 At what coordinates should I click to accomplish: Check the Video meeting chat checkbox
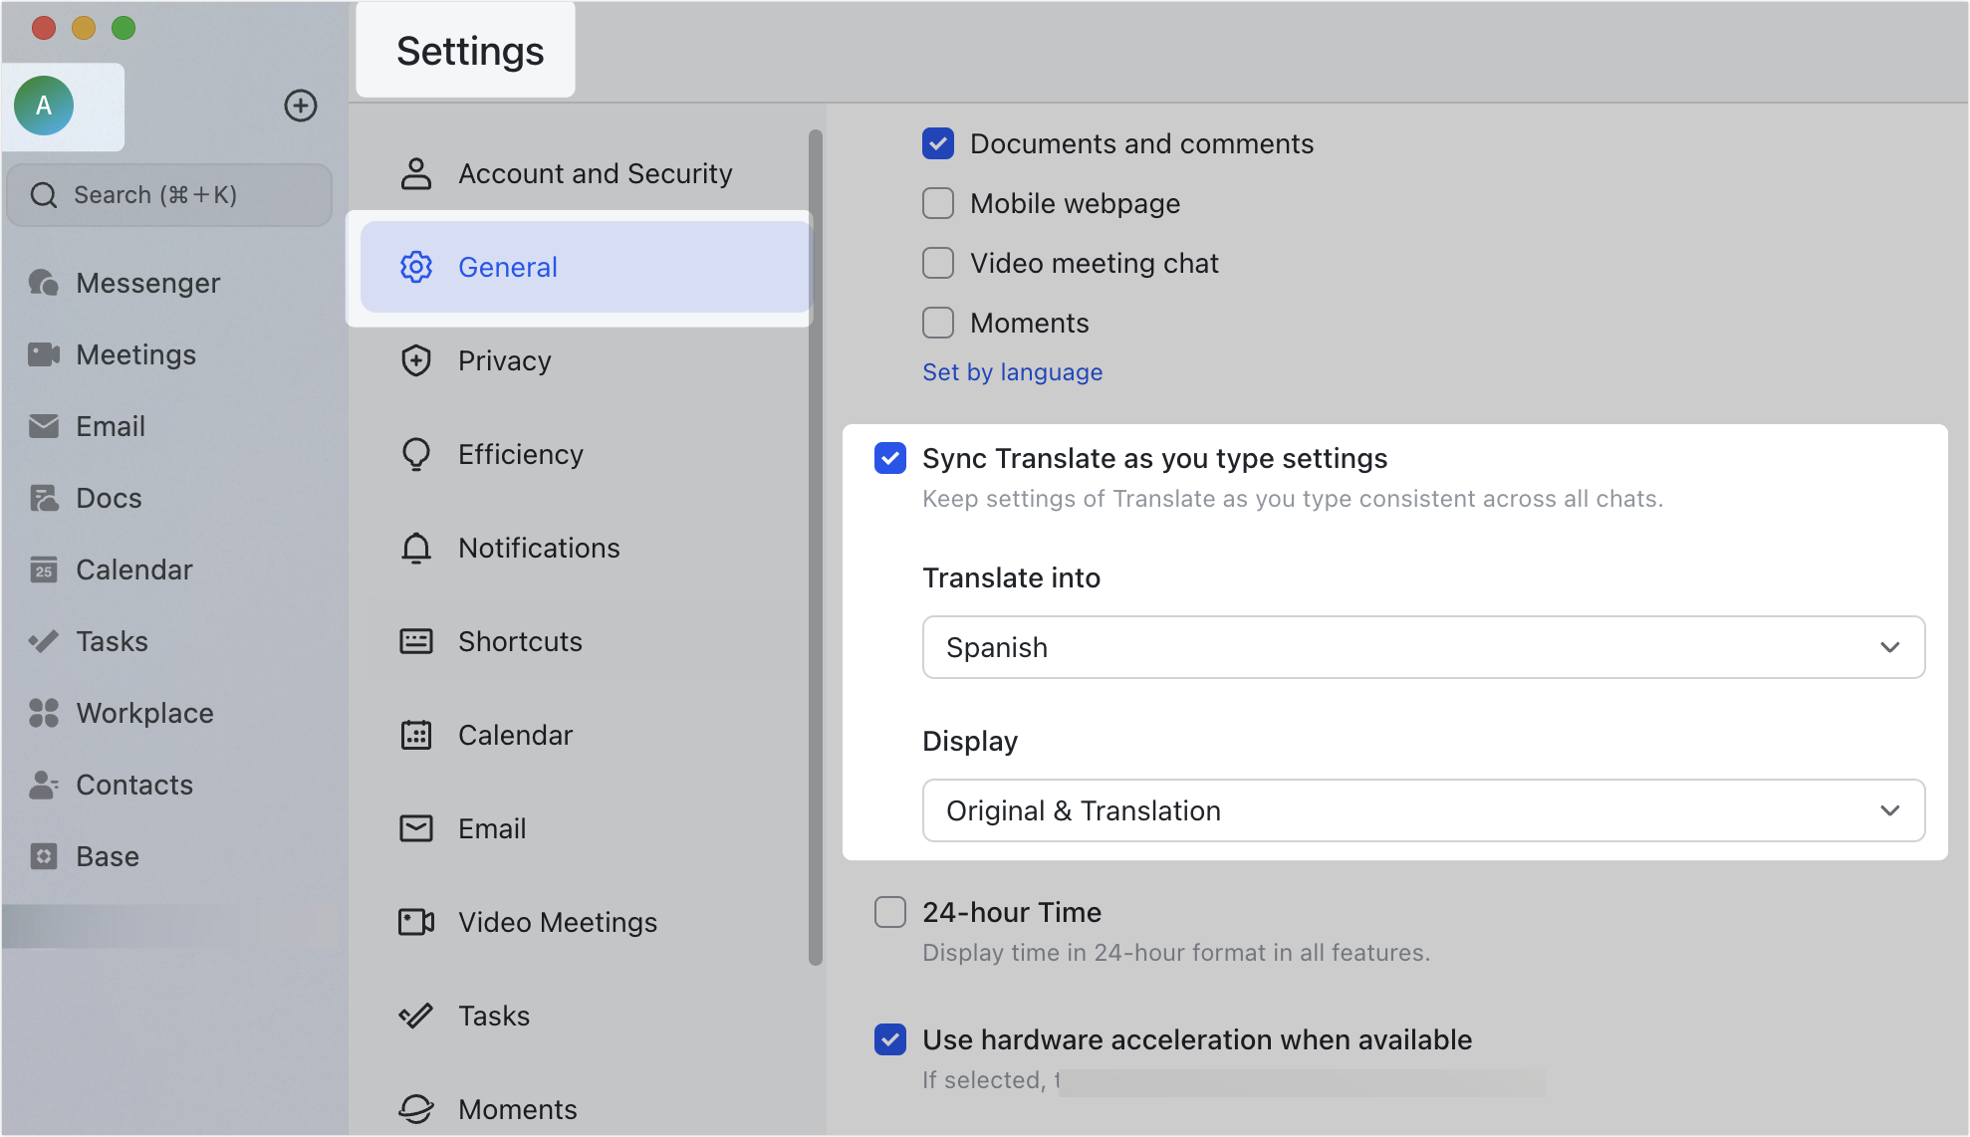pyautogui.click(x=938, y=263)
